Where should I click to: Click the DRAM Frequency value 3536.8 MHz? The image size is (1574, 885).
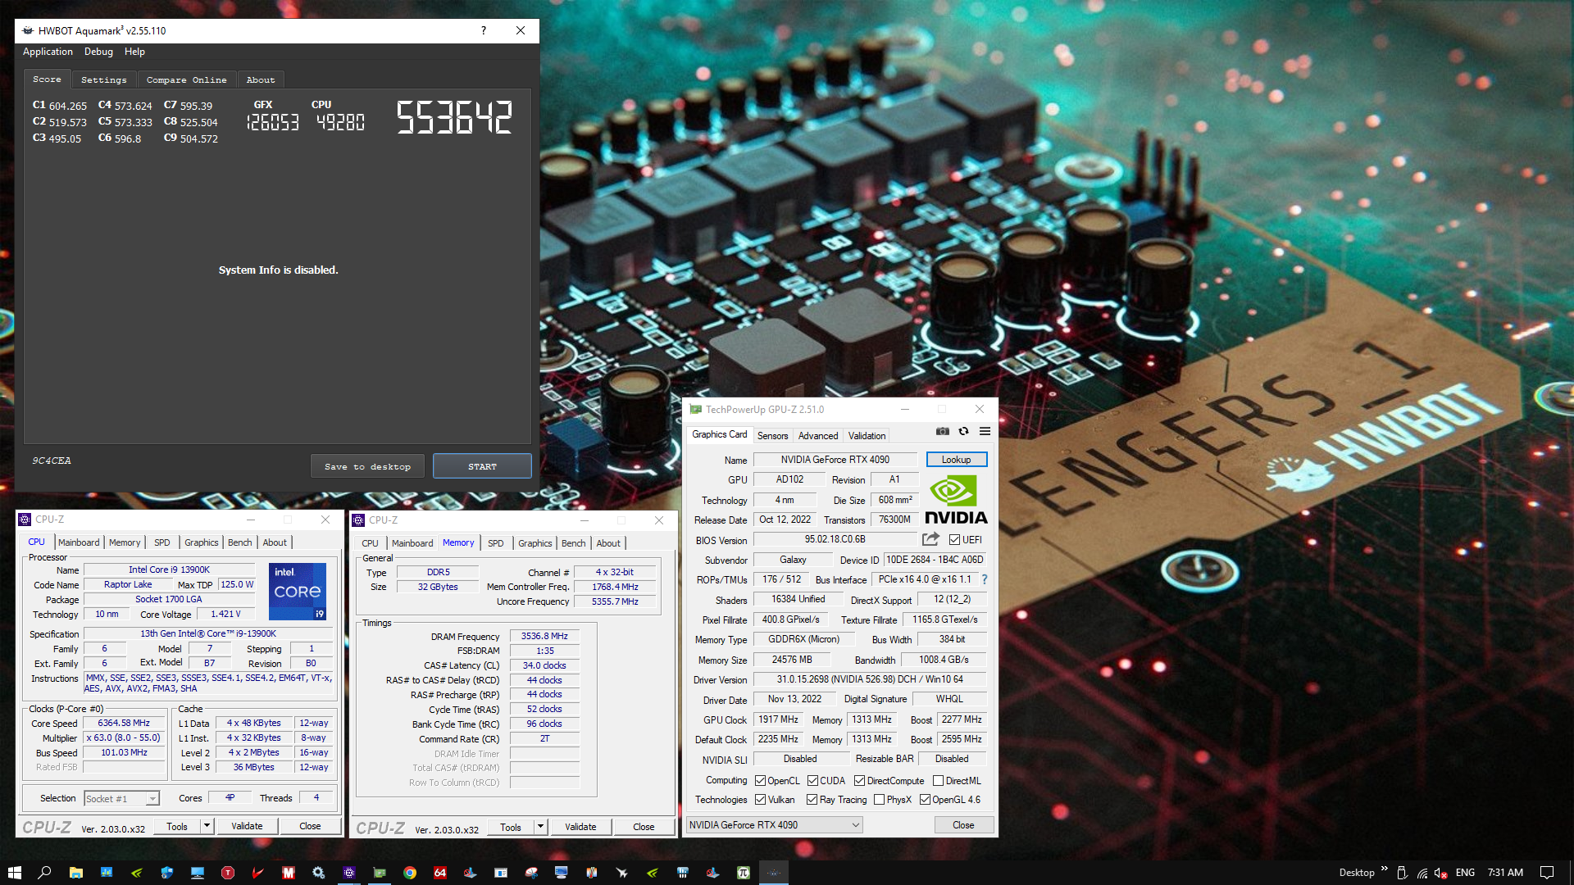pos(544,636)
